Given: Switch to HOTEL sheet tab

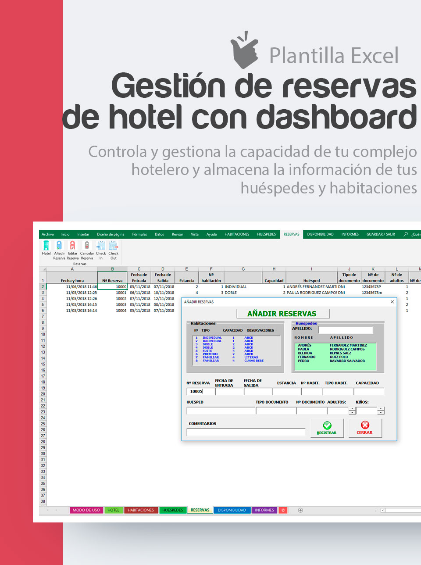Looking at the screenshot, I should coord(114,510).
